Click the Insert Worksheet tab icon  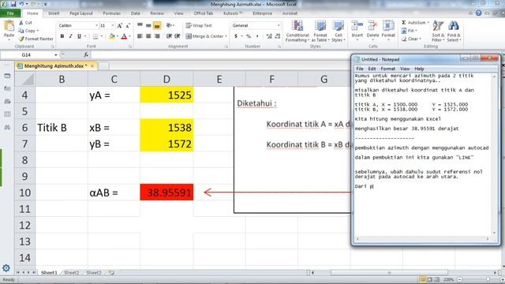pyautogui.click(x=111, y=273)
